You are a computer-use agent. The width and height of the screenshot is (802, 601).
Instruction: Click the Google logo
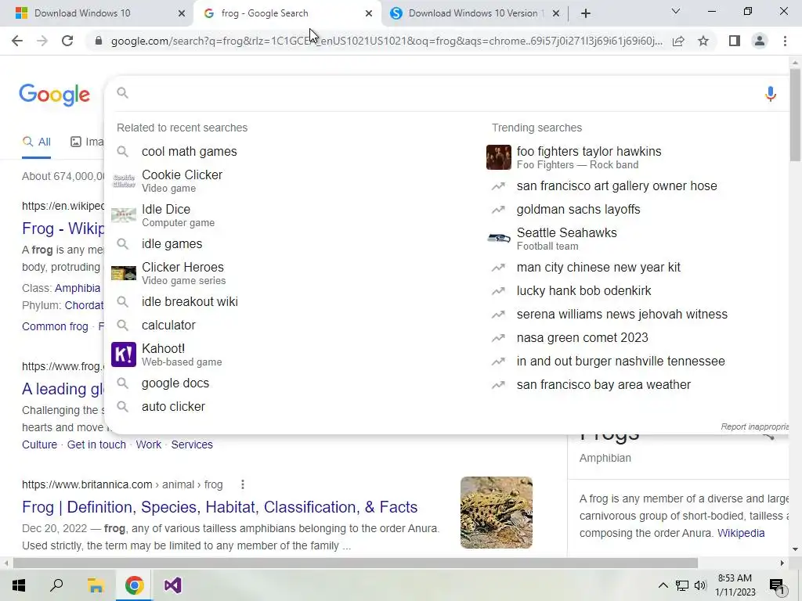[x=54, y=95]
